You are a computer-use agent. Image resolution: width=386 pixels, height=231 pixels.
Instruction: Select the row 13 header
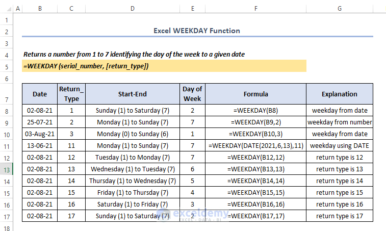tap(7, 169)
